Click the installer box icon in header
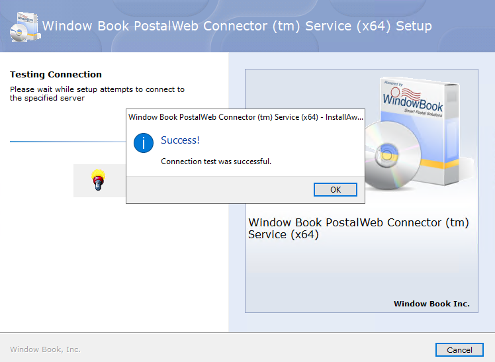The width and height of the screenshot is (495, 362). click(x=25, y=27)
